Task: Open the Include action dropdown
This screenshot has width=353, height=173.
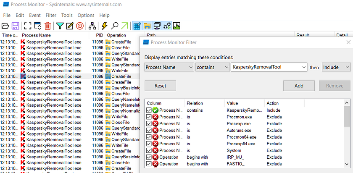Action: [x=336, y=67]
